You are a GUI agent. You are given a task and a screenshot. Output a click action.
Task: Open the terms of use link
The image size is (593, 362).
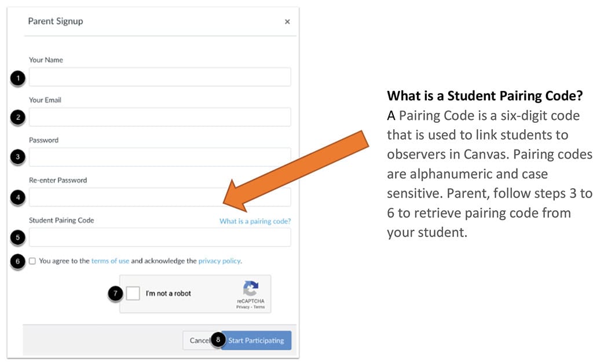point(110,261)
